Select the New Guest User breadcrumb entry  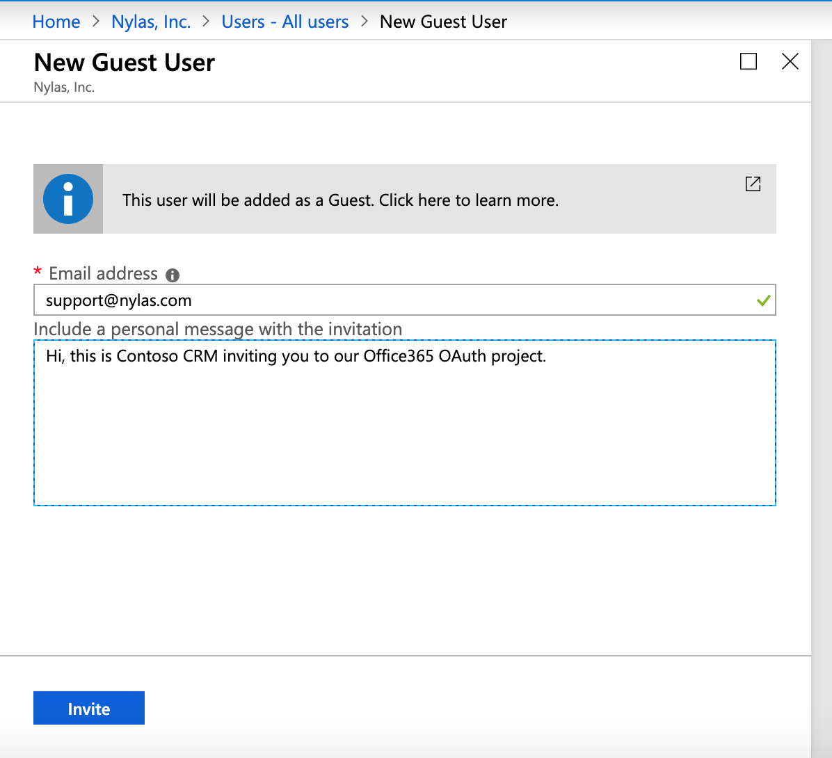[443, 22]
